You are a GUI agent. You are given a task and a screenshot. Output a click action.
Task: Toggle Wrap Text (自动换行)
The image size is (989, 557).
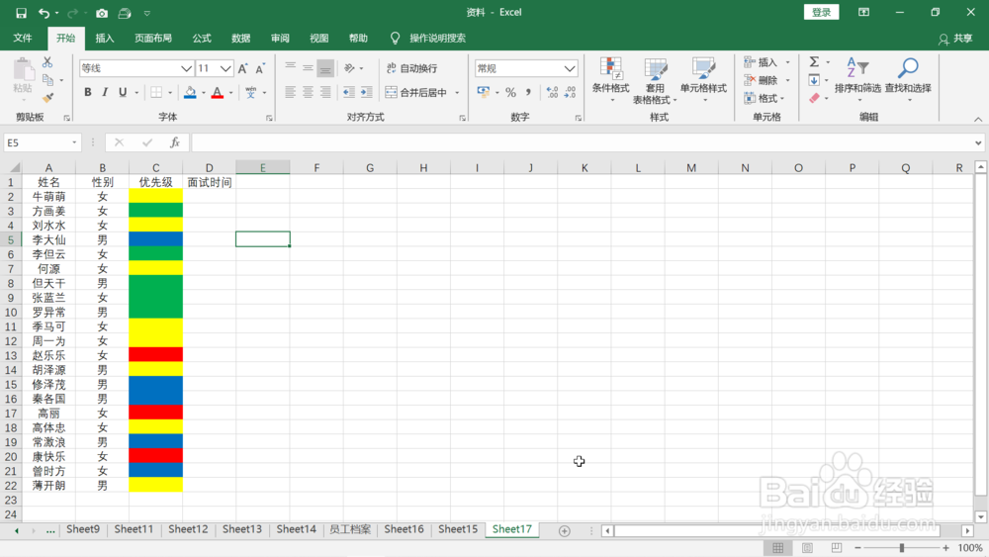[x=411, y=68]
